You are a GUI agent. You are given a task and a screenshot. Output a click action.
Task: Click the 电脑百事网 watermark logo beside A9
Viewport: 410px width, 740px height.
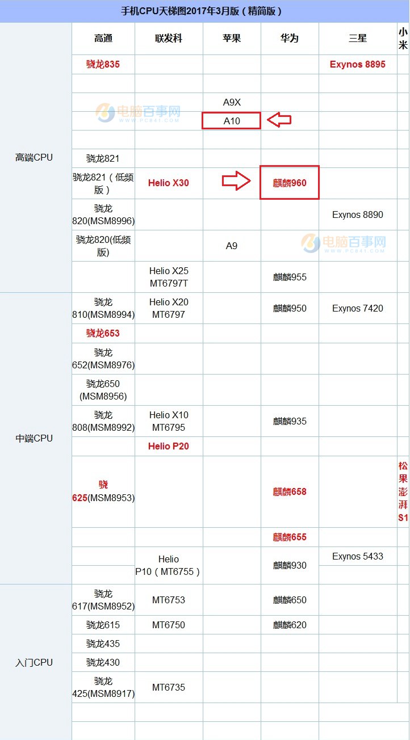(344, 243)
